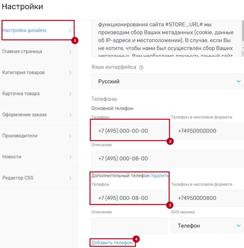Click chevron arrow next to Редактор CSS

[x=70, y=178]
